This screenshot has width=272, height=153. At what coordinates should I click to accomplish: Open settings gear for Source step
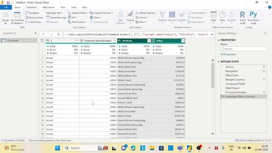[264, 67]
